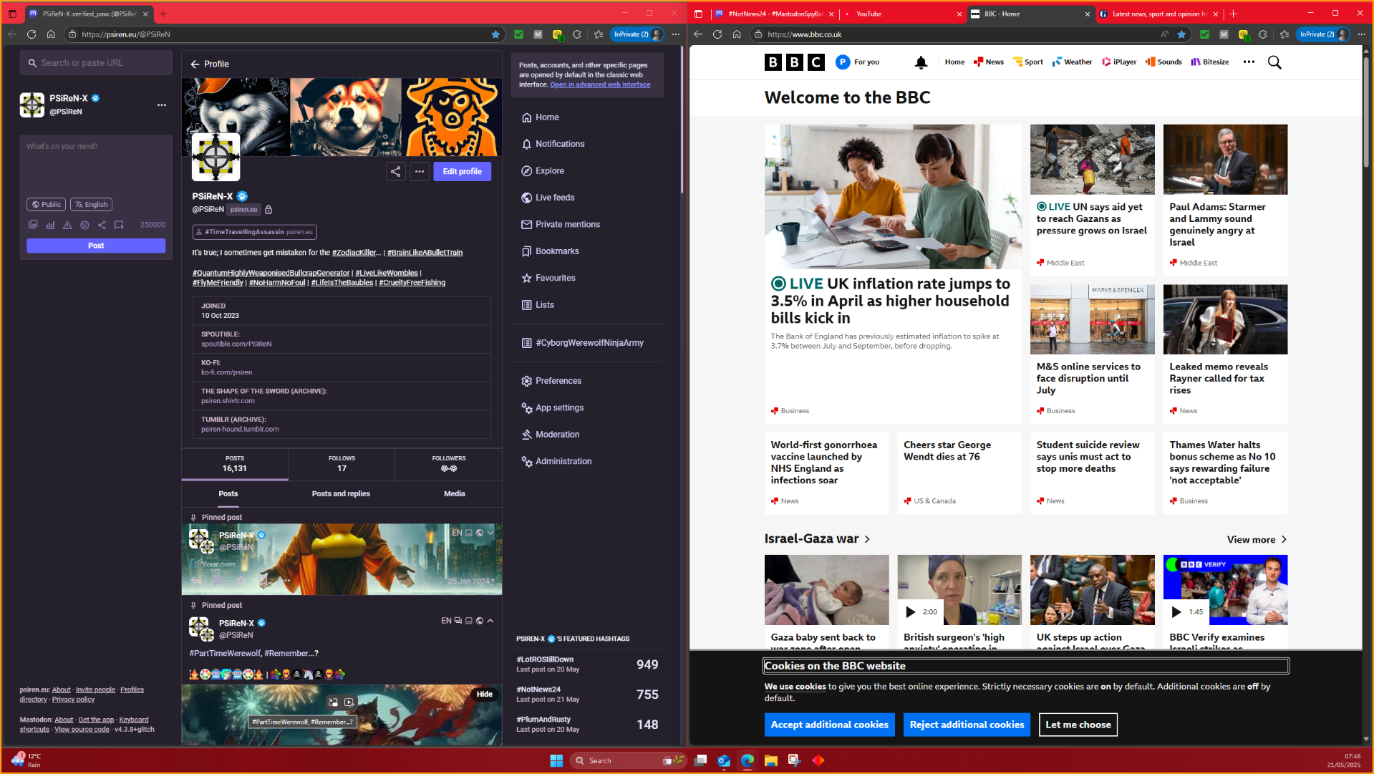Add a new tab in the left browser
This screenshot has height=774, width=1374.
click(163, 14)
